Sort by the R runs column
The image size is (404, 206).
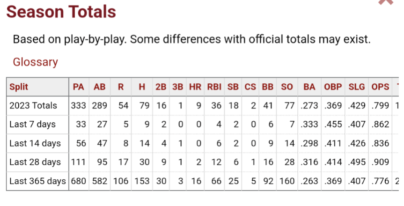[x=121, y=87]
